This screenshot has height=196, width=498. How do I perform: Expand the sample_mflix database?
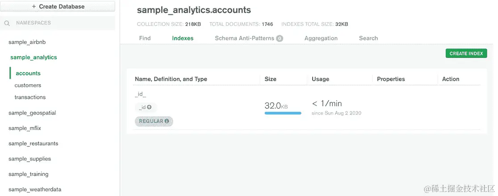click(x=25, y=128)
